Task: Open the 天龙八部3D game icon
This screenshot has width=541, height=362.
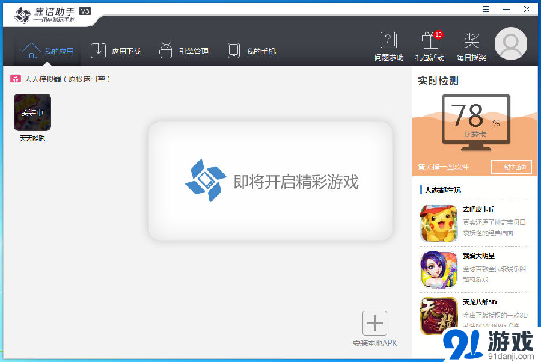Action: (439, 316)
